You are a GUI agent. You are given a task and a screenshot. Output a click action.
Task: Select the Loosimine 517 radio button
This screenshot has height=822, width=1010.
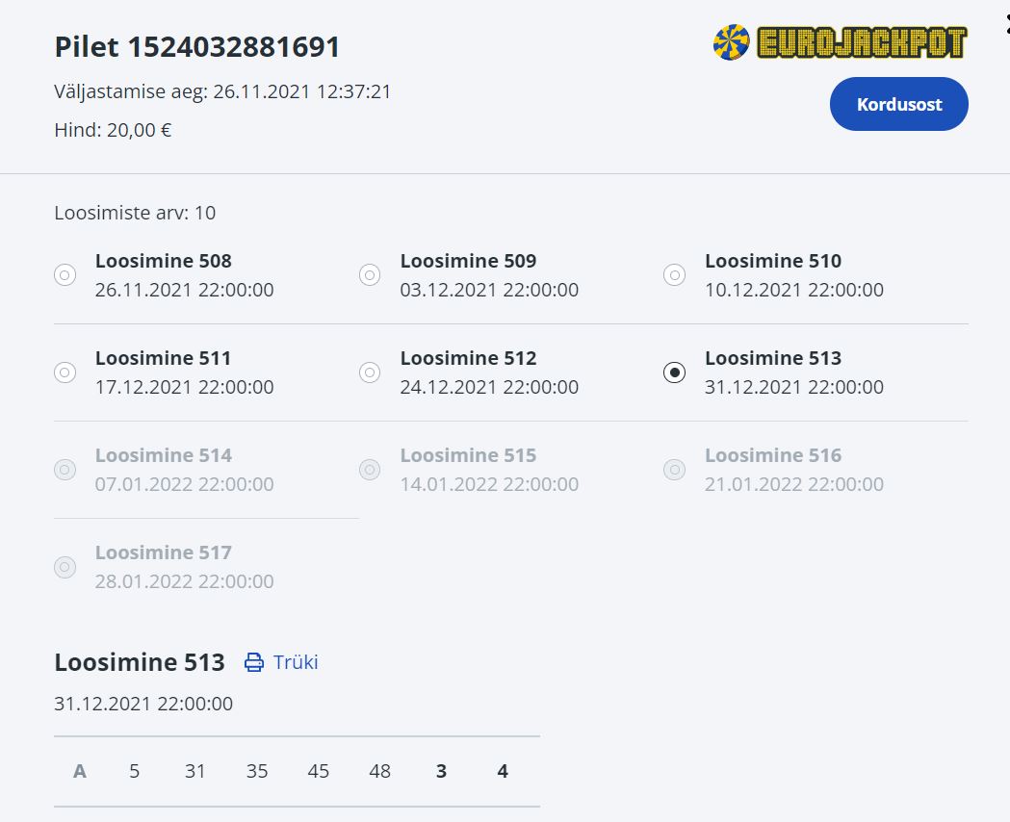click(65, 567)
